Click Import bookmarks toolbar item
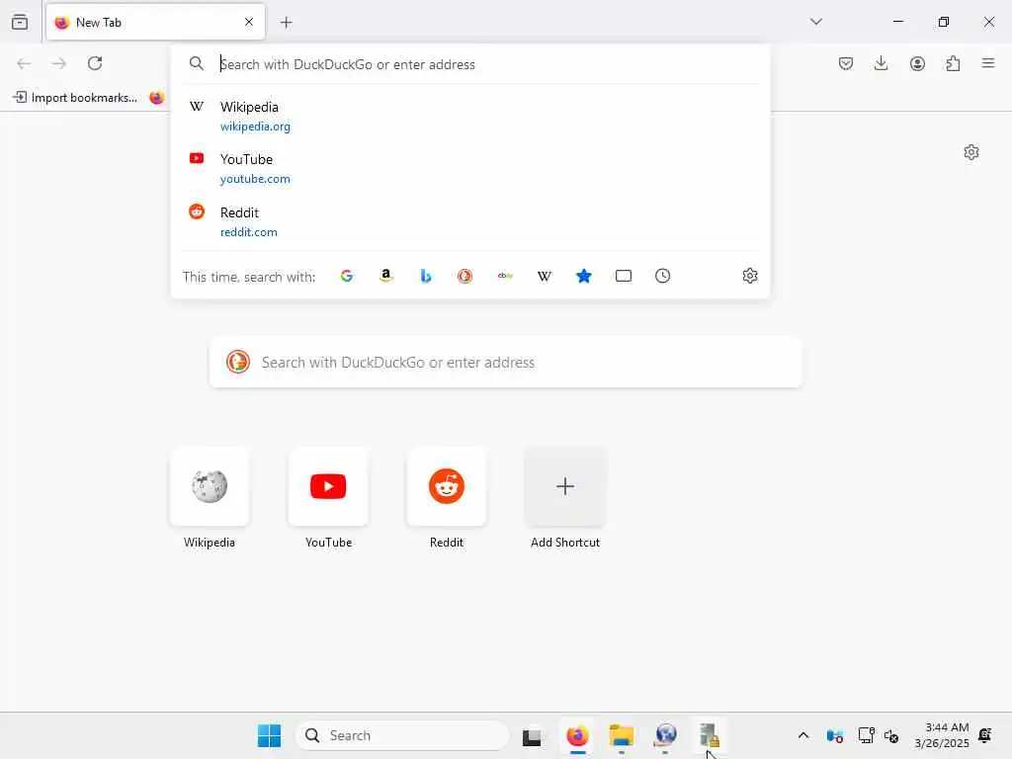Viewport: 1012px width, 759px height. pos(75,98)
